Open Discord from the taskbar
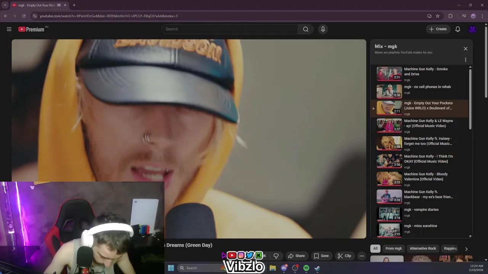Viewport: 488px width, 274px height. [x=284, y=268]
